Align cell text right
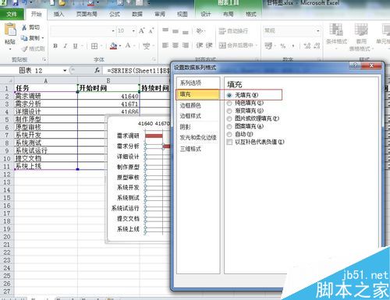The image size is (390, 300). pos(186,45)
